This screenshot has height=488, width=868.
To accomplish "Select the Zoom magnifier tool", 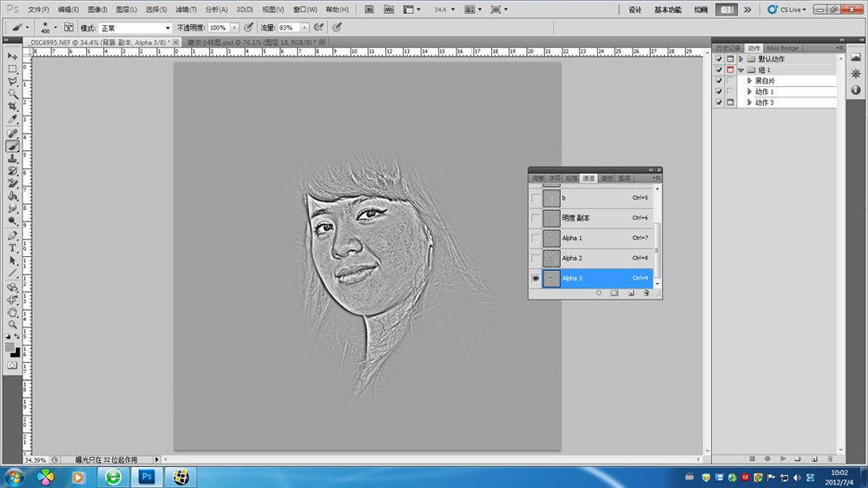I will [x=13, y=324].
